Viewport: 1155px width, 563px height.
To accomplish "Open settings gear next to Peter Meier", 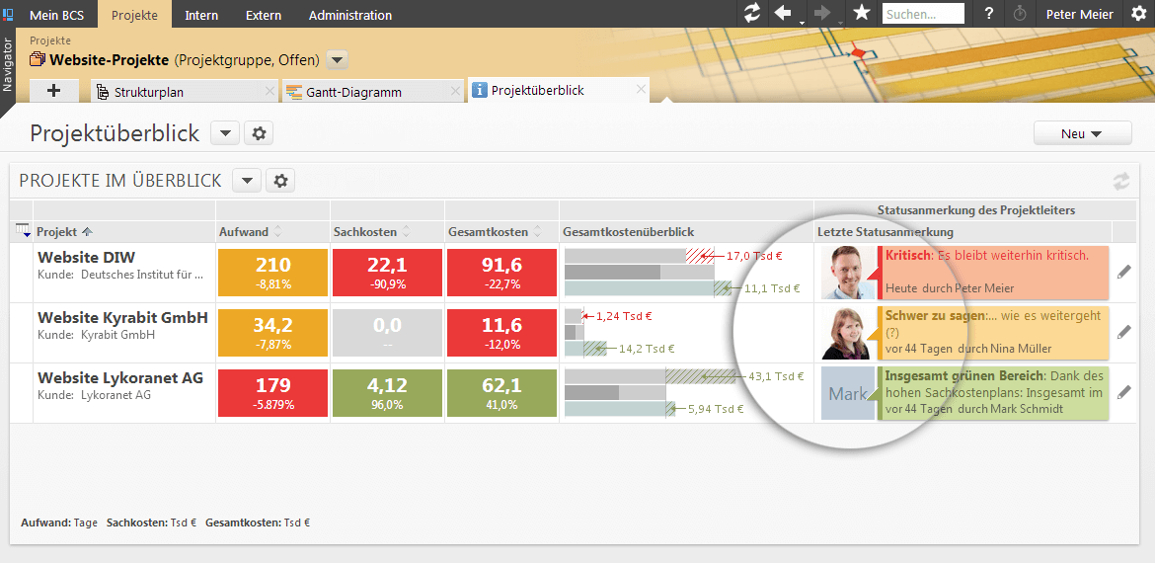I will (1138, 14).
